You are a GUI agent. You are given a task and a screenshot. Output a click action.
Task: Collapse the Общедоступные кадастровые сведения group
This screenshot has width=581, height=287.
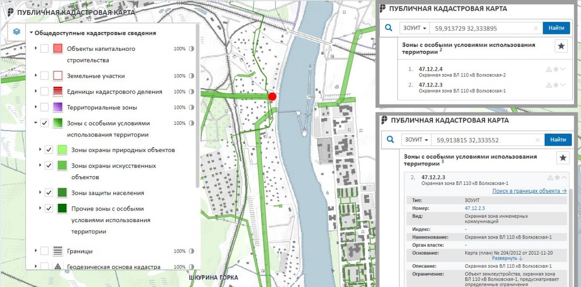click(31, 33)
